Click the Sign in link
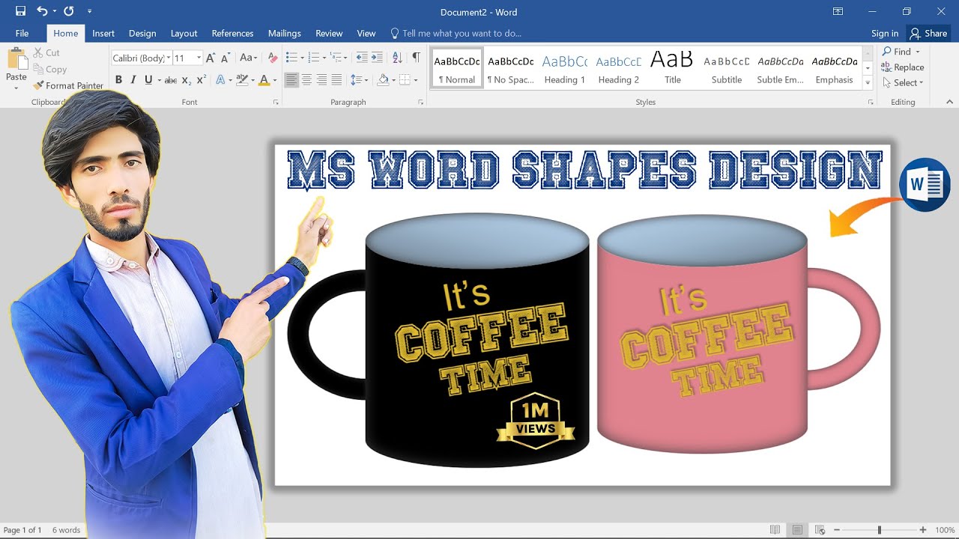959x539 pixels. (885, 33)
